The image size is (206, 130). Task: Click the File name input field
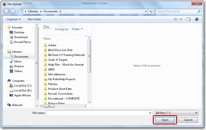97,113
